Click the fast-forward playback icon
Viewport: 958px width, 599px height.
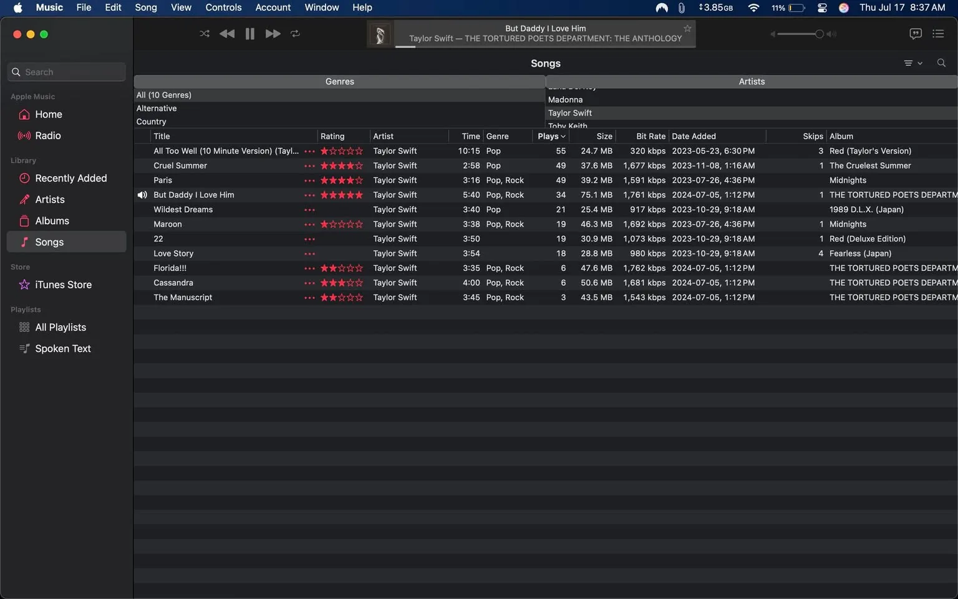(273, 34)
